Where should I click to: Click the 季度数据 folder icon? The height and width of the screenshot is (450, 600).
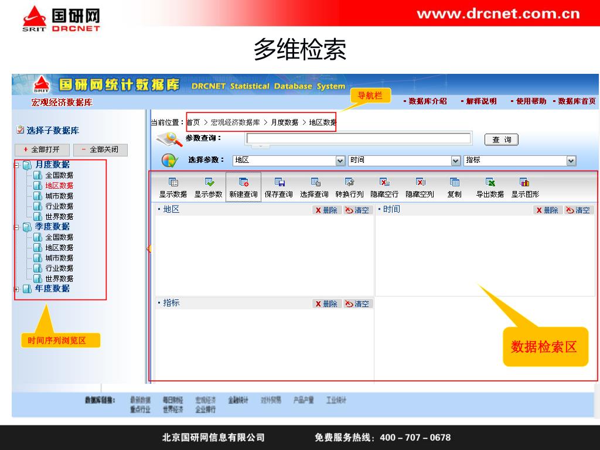point(27,227)
